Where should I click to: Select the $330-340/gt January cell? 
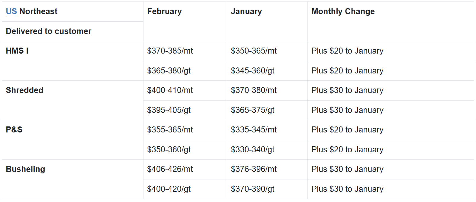click(x=252, y=150)
